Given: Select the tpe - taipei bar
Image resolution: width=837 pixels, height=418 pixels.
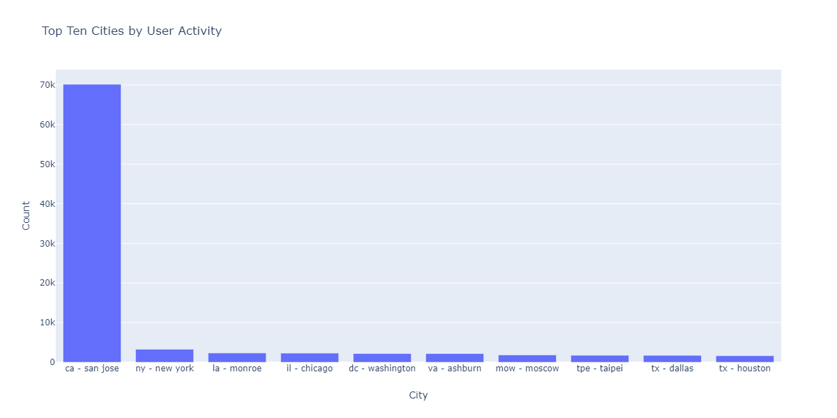Looking at the screenshot, I should (x=600, y=359).
